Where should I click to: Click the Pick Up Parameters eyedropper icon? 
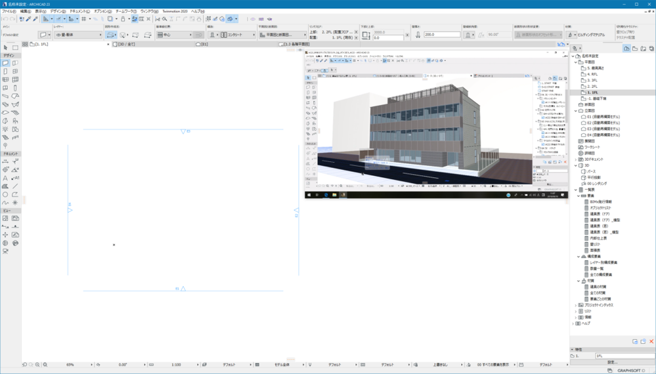coord(28,19)
